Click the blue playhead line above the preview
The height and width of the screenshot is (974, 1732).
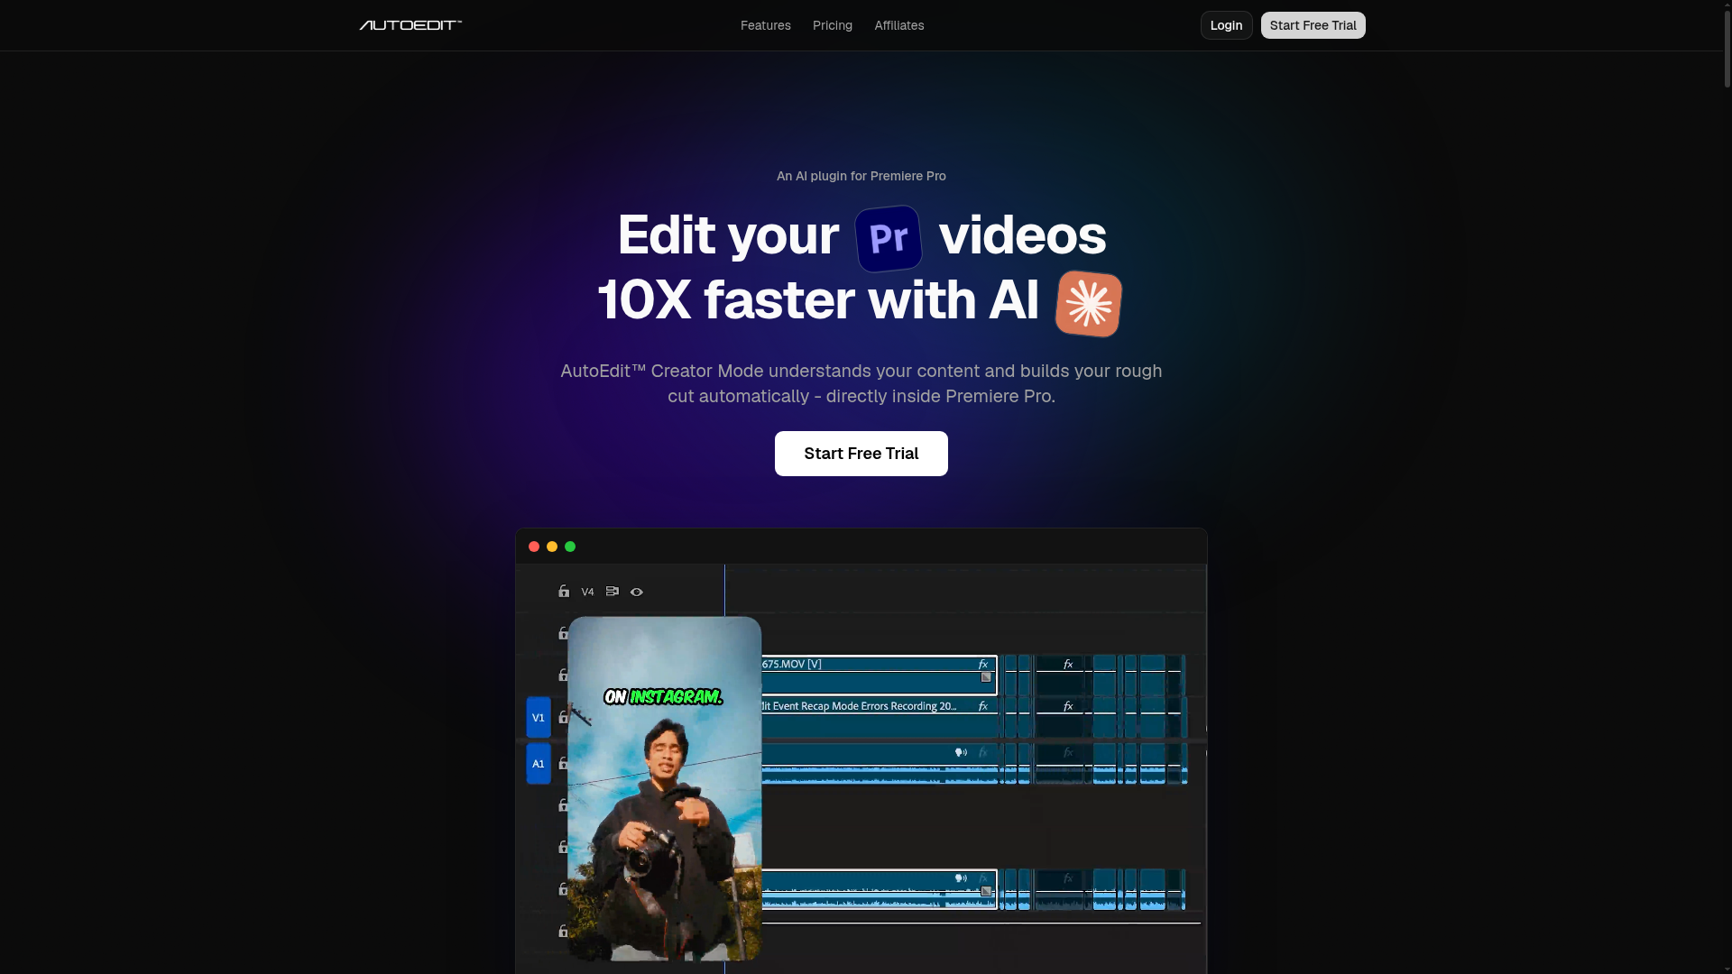(724, 591)
